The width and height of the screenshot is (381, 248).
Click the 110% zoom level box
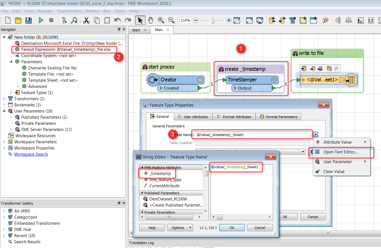[185, 20]
